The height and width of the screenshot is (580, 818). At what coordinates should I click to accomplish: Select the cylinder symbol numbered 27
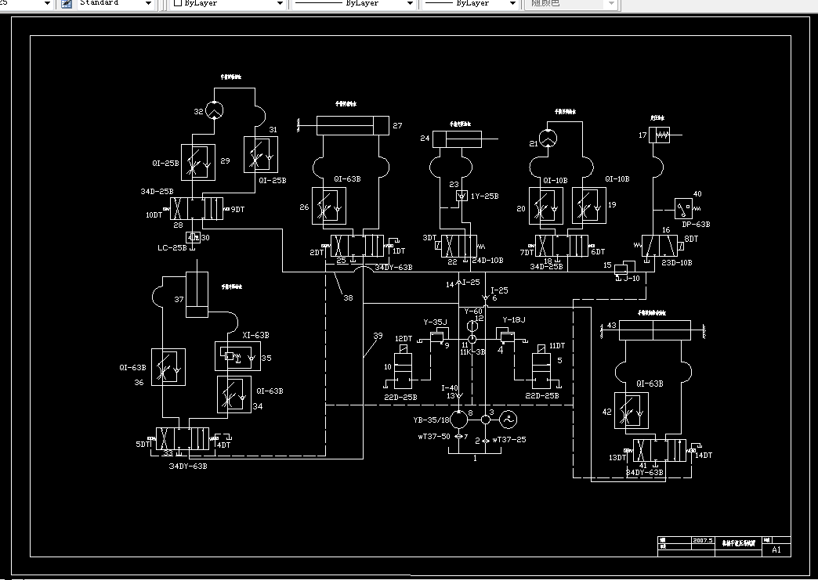click(x=353, y=125)
